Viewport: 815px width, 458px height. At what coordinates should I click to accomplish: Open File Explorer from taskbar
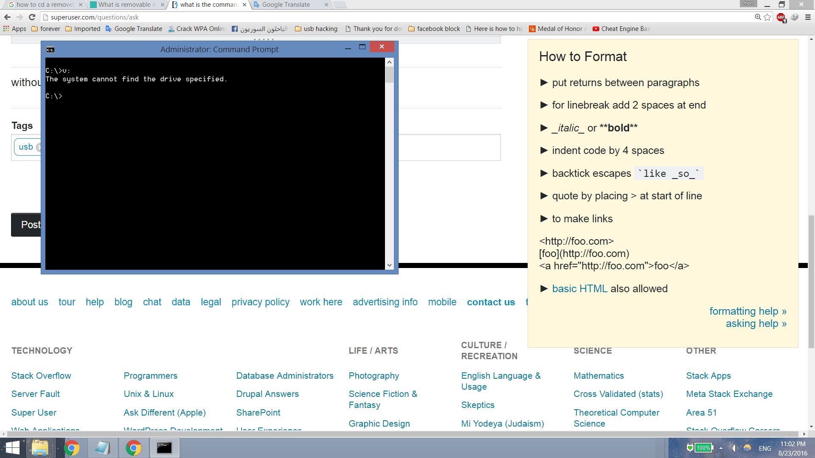[40, 448]
